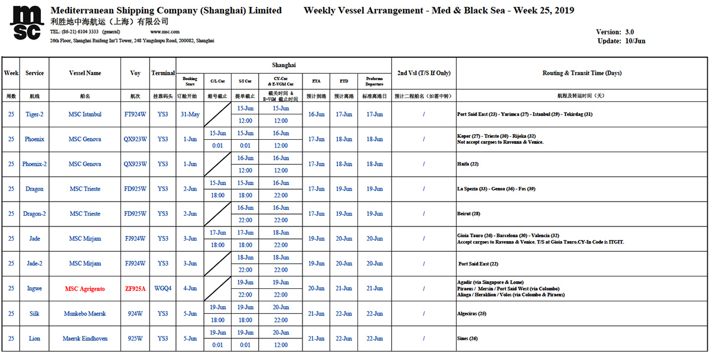Open the www.msc.com website link

[x=165, y=31]
